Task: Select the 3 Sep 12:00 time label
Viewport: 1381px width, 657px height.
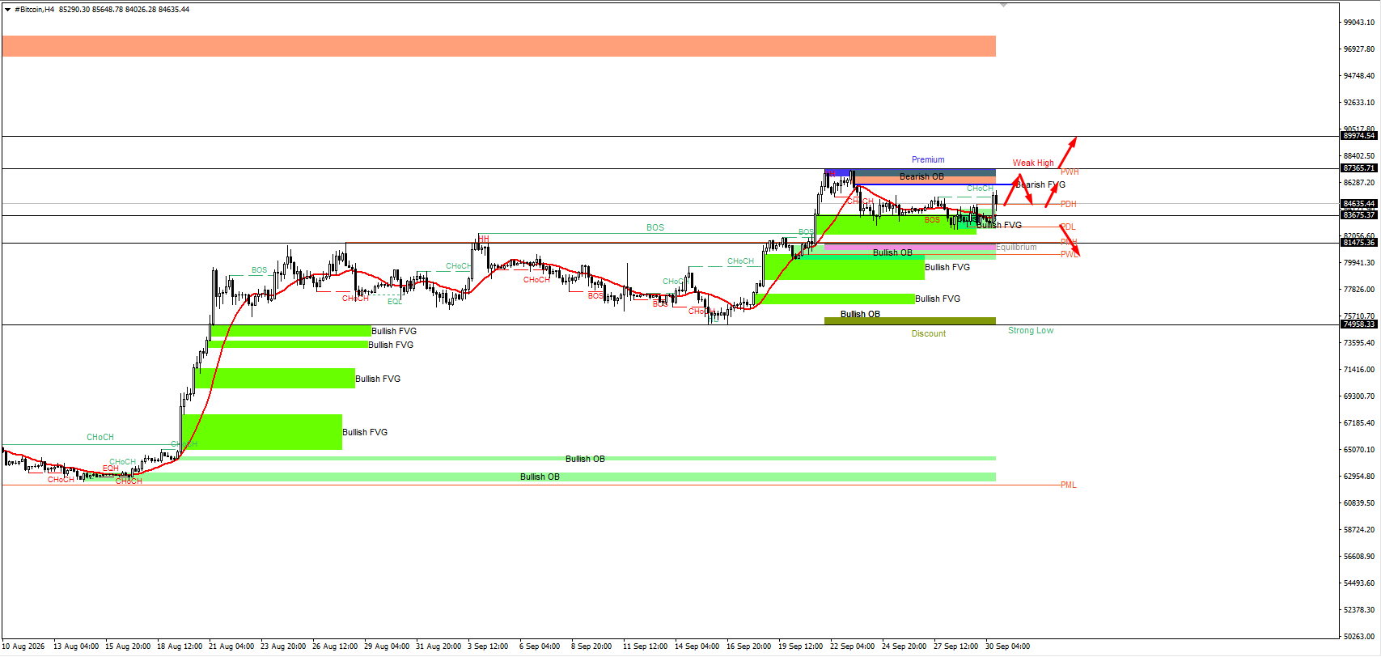Action: [x=488, y=646]
